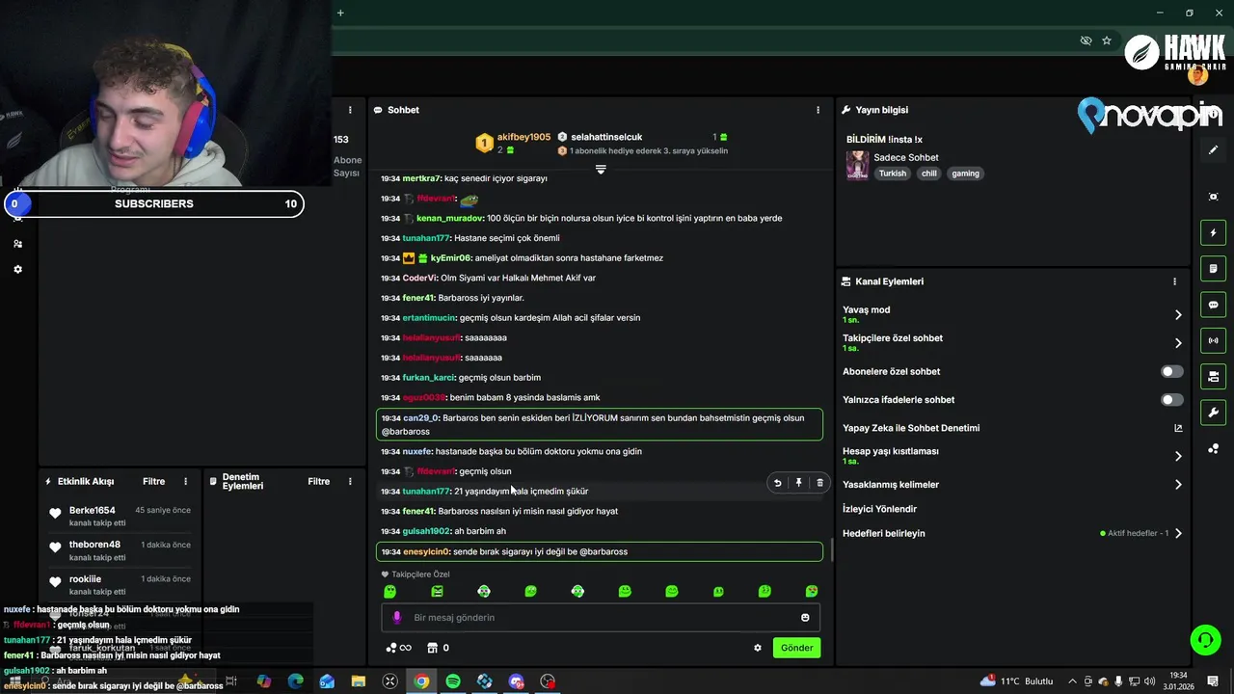Click theboren48 follow event
The image size is (1234, 694).
click(x=119, y=550)
